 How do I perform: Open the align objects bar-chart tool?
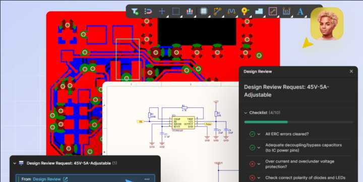pyautogui.click(x=190, y=12)
